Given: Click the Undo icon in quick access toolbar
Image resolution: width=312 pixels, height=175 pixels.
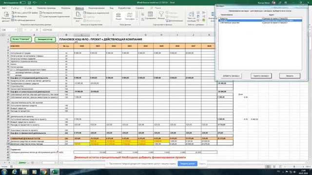Looking at the screenshot, I should [34, 3].
